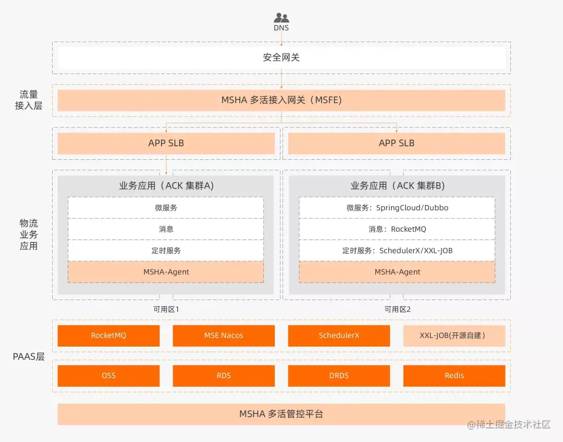563x442 pixels.
Task: Click the MSHA-Agent bar in cluster A
Action: click(x=166, y=272)
